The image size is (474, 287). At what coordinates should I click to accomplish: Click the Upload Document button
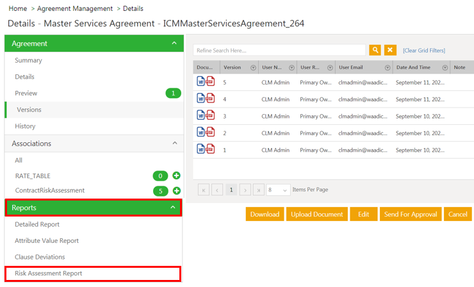(x=316, y=214)
